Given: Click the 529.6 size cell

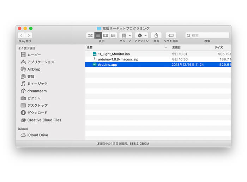Looking at the screenshot, I should 225,65.
